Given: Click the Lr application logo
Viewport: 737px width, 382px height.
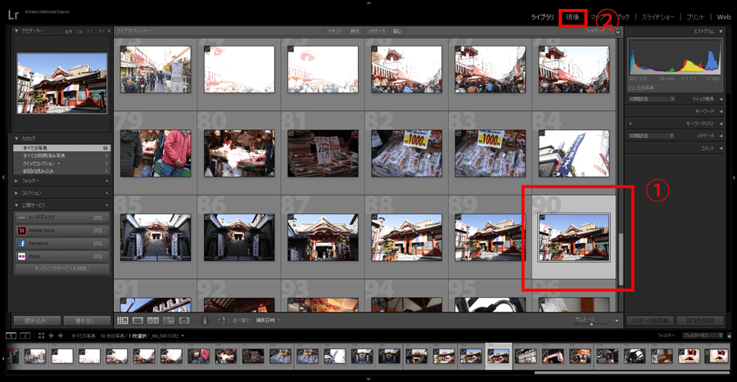Looking at the screenshot, I should click(13, 15).
